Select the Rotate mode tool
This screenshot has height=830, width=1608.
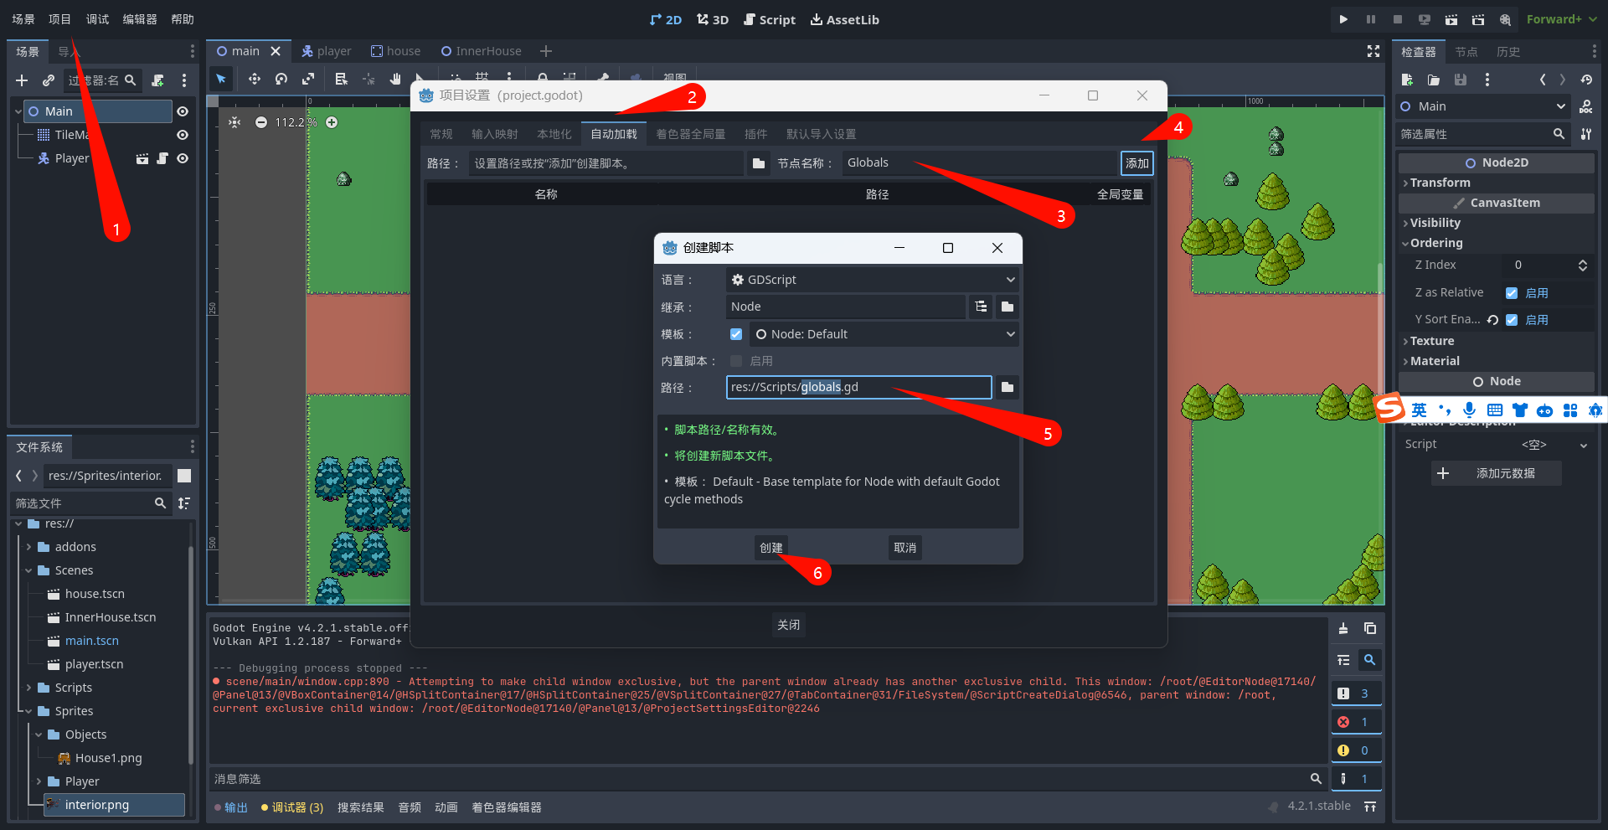[281, 79]
